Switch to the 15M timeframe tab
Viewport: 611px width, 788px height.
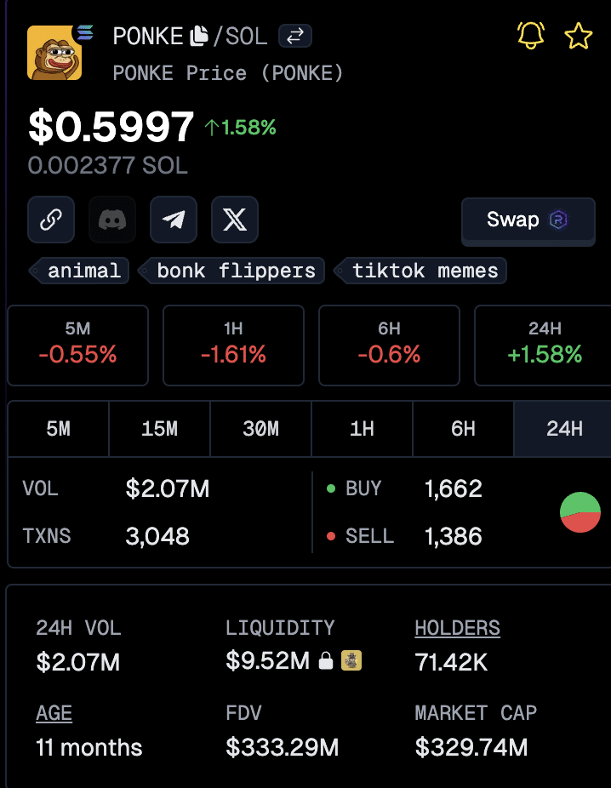pos(159,429)
